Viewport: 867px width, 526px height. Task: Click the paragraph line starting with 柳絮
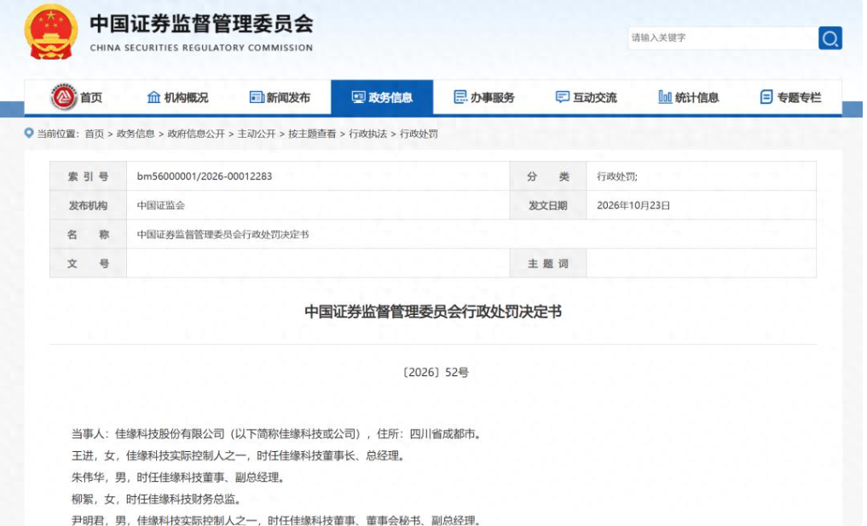click(x=158, y=500)
